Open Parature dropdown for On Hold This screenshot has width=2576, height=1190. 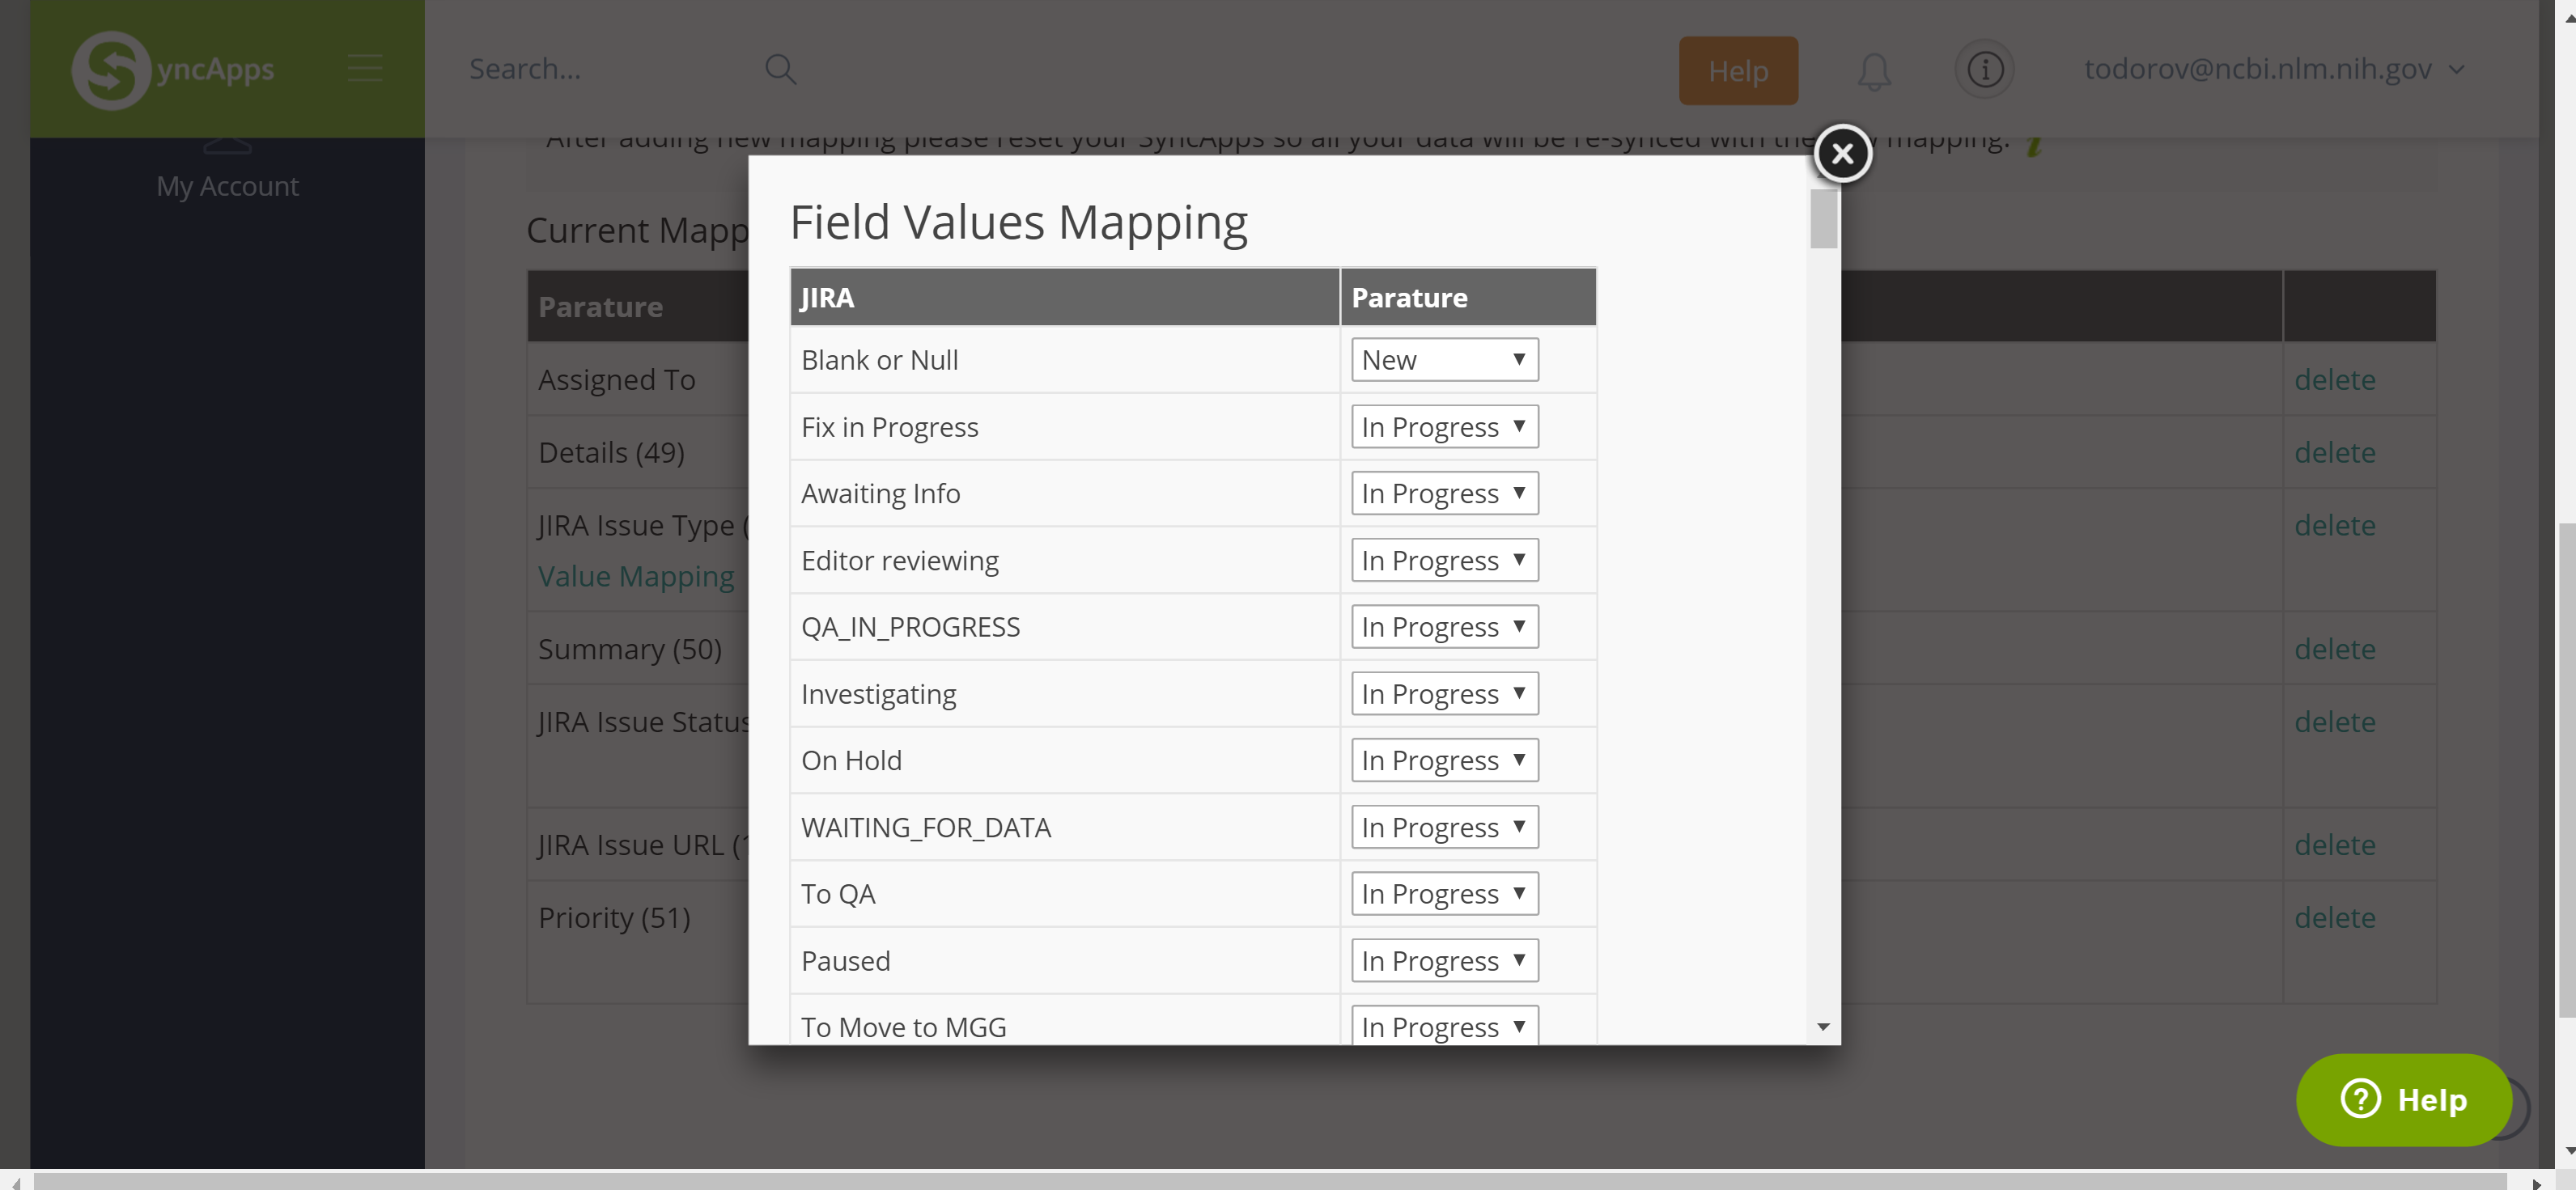[1444, 760]
